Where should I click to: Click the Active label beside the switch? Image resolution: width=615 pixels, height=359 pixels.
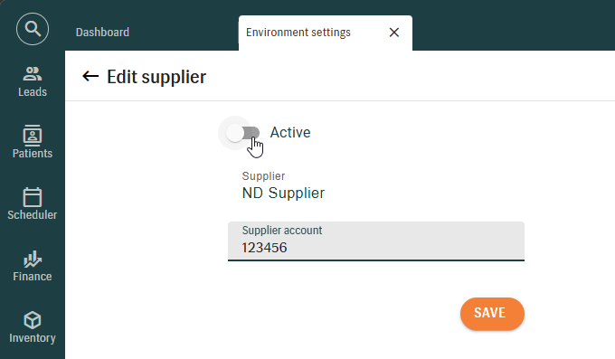tap(290, 133)
